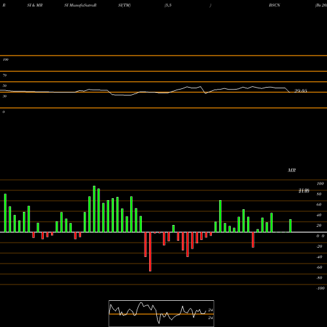Click the "(3,5" parameter text in header
The width and height of the screenshot is (327, 327).
(x=168, y=5)
